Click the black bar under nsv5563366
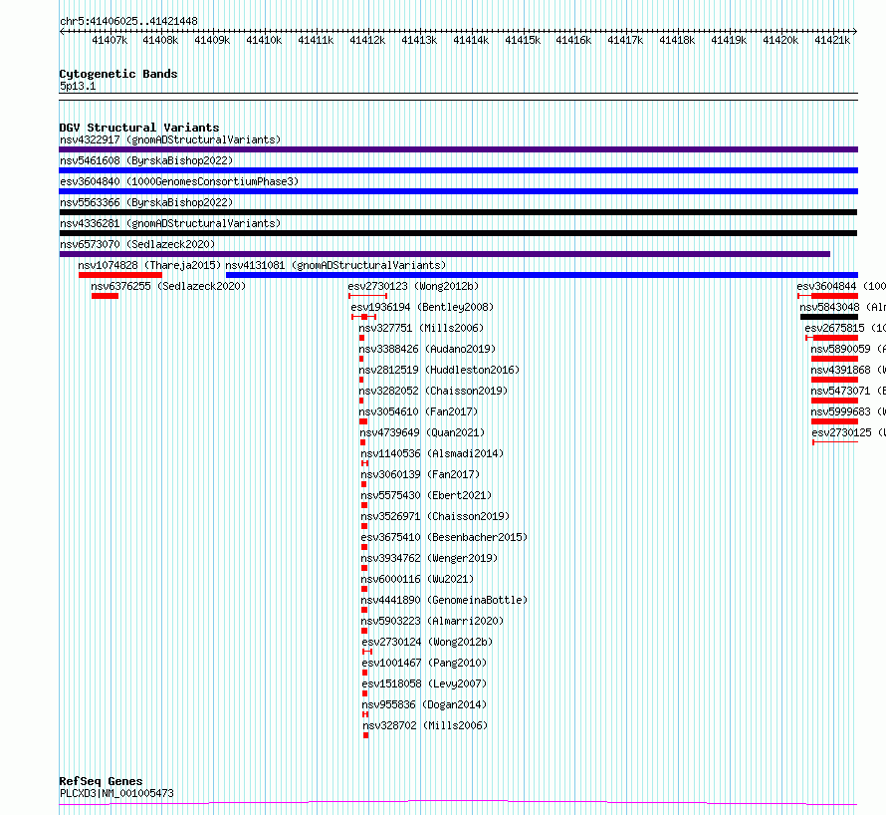 click(x=458, y=212)
